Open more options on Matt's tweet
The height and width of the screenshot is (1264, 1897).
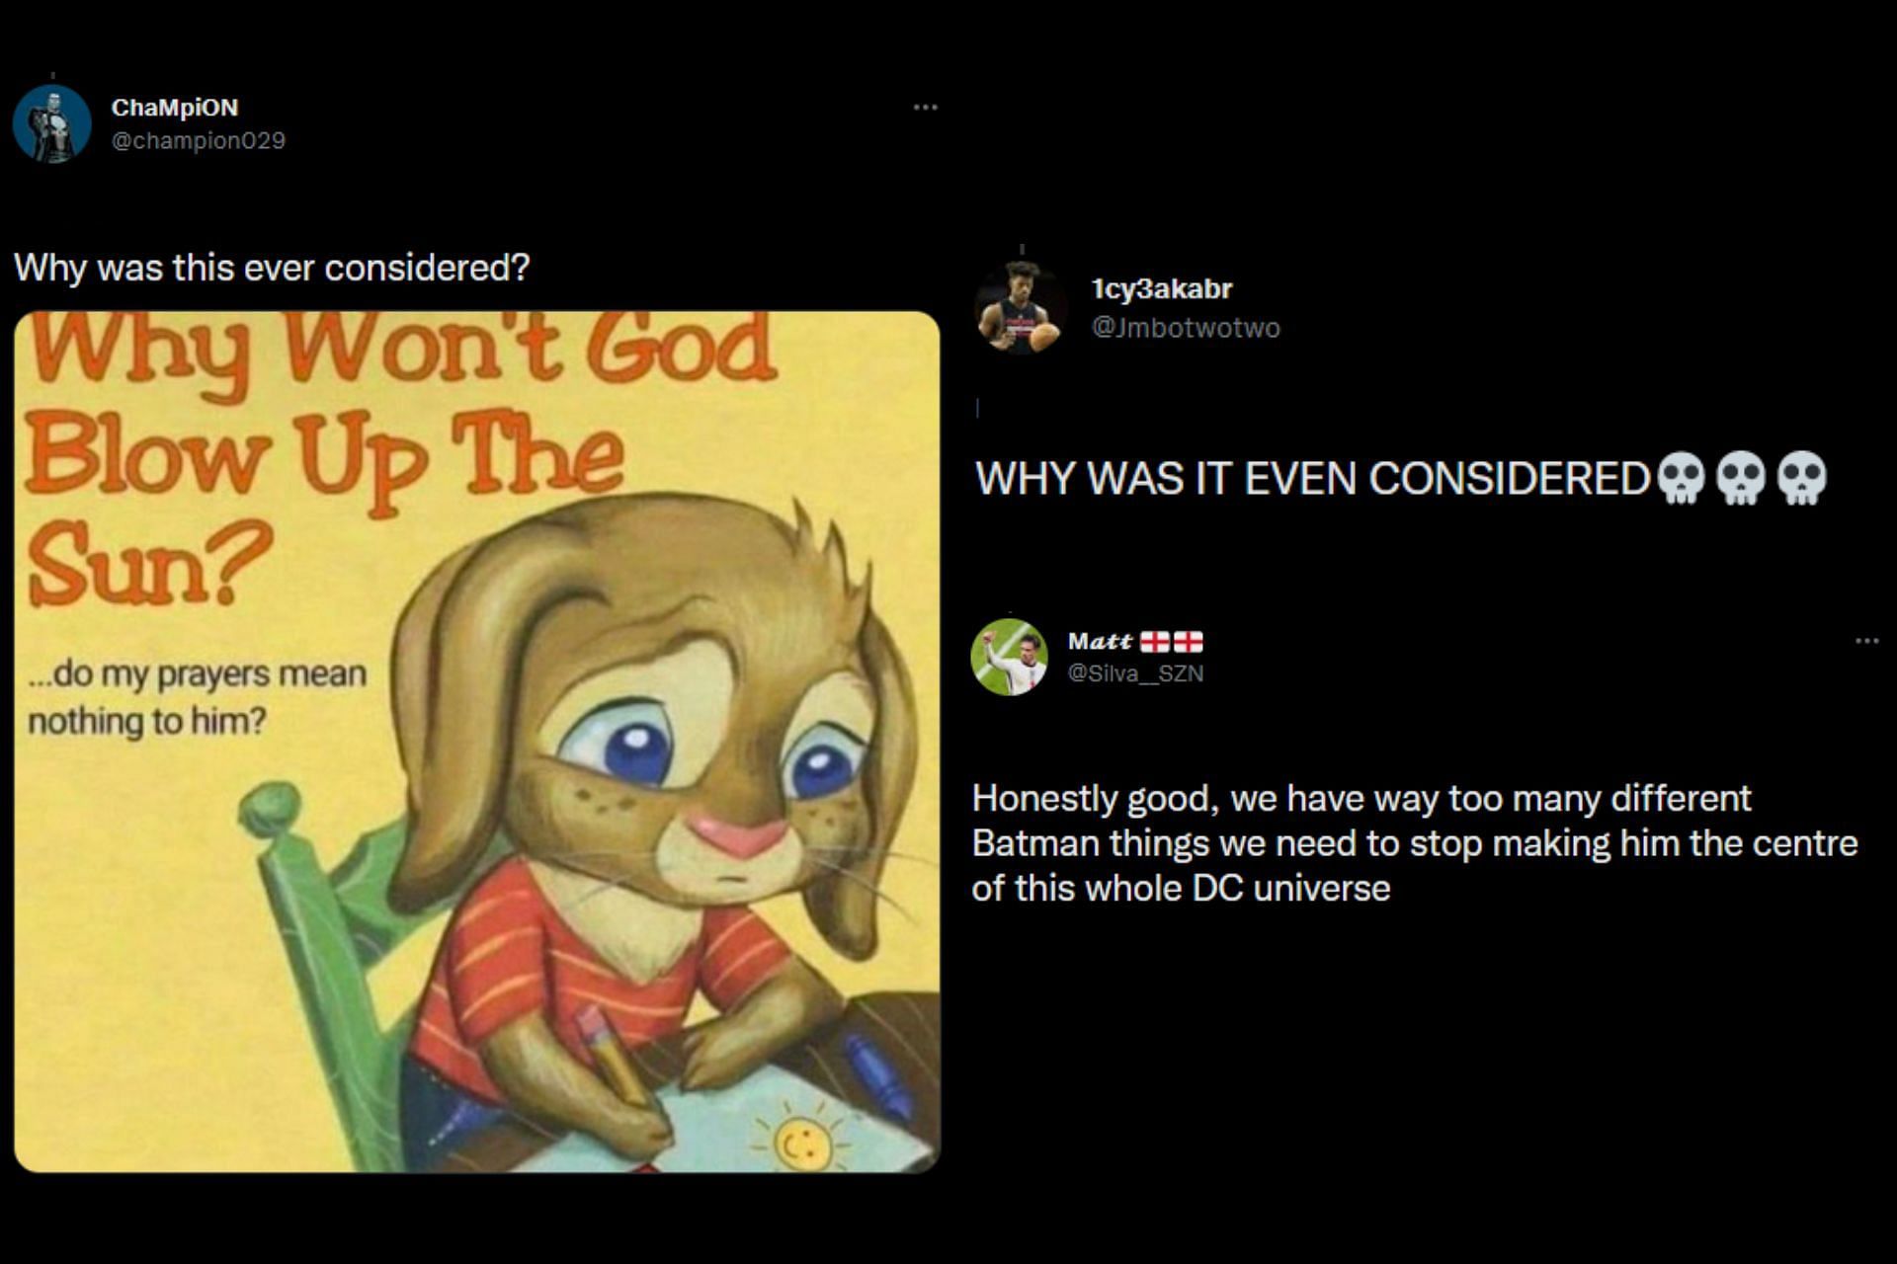(x=1866, y=641)
